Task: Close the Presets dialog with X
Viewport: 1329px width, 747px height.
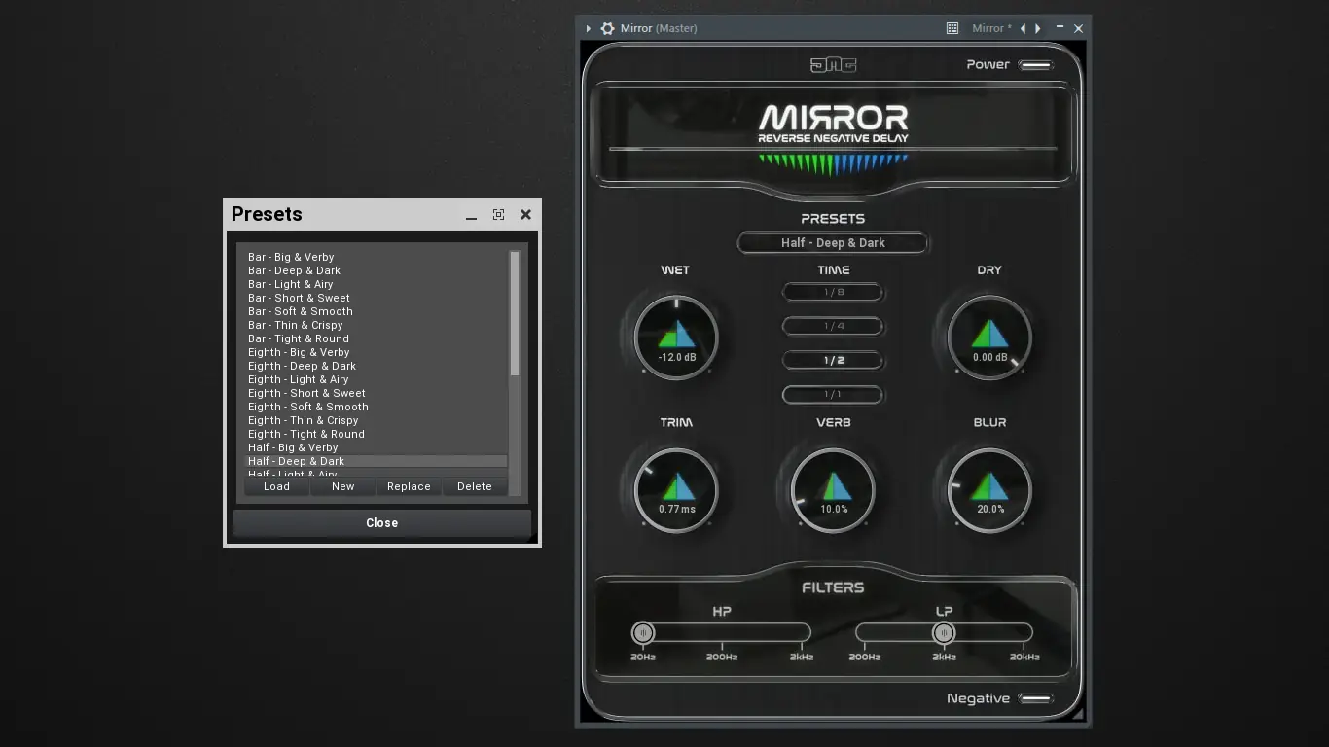Action: 525,215
